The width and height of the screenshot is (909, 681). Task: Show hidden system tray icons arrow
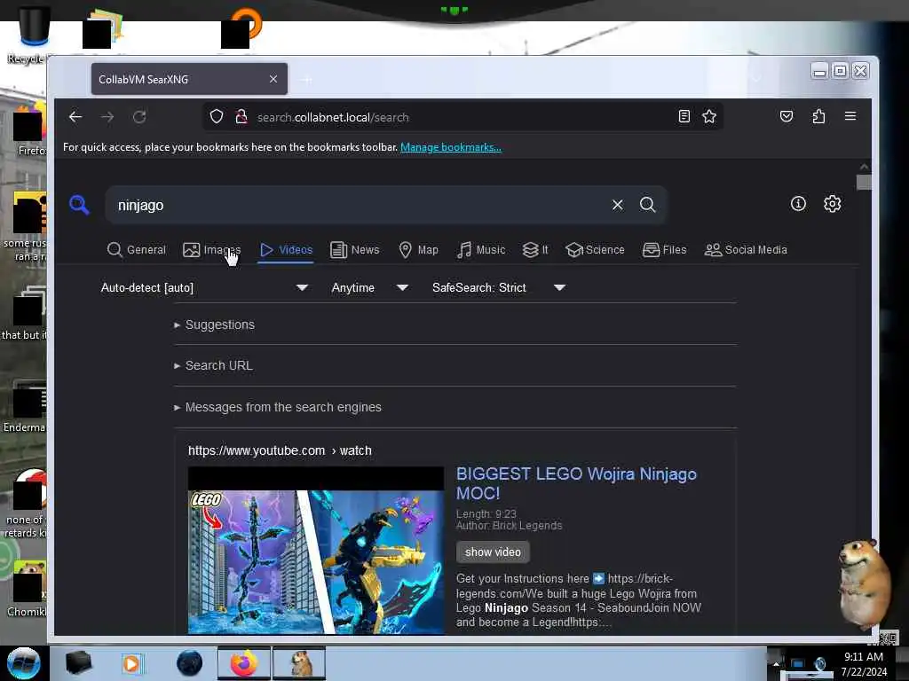point(776,663)
